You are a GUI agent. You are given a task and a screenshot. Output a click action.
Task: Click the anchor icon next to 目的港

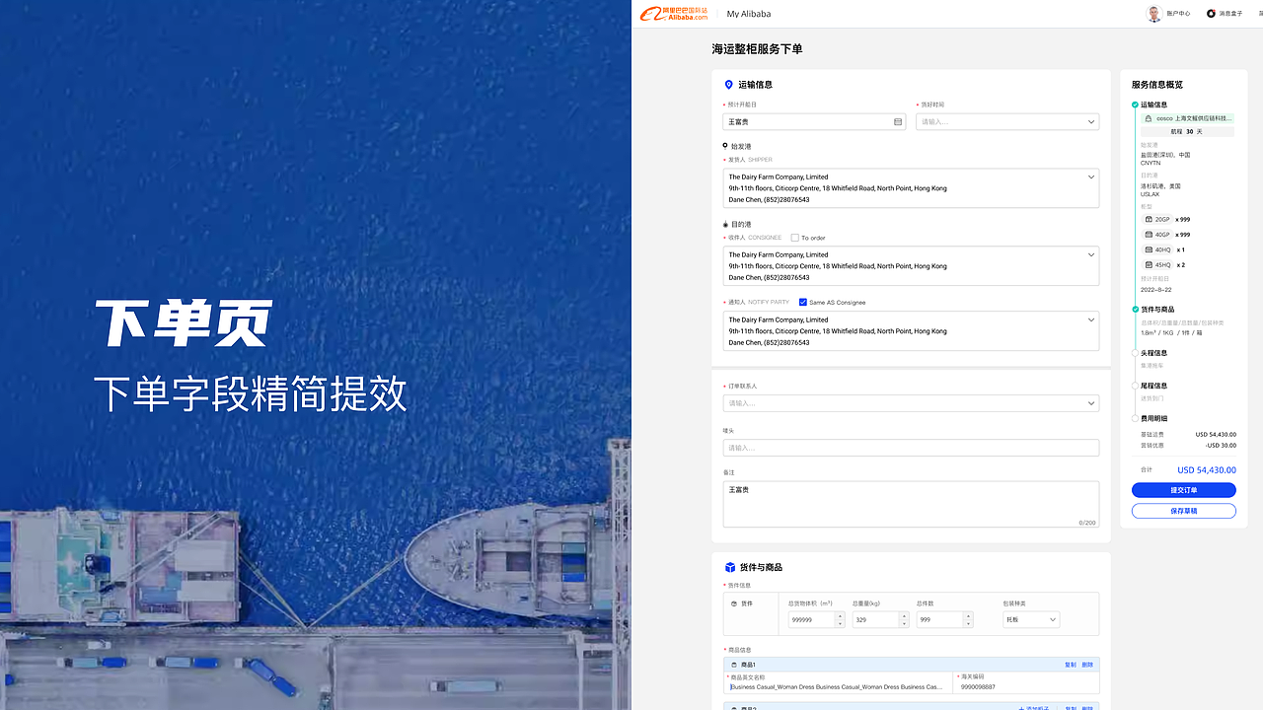click(724, 224)
